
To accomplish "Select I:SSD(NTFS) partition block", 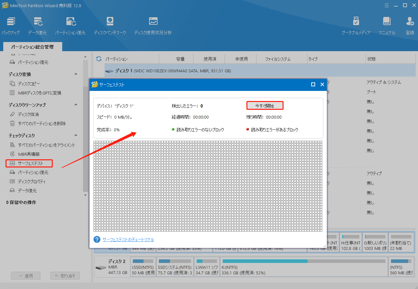I will point(143,267).
